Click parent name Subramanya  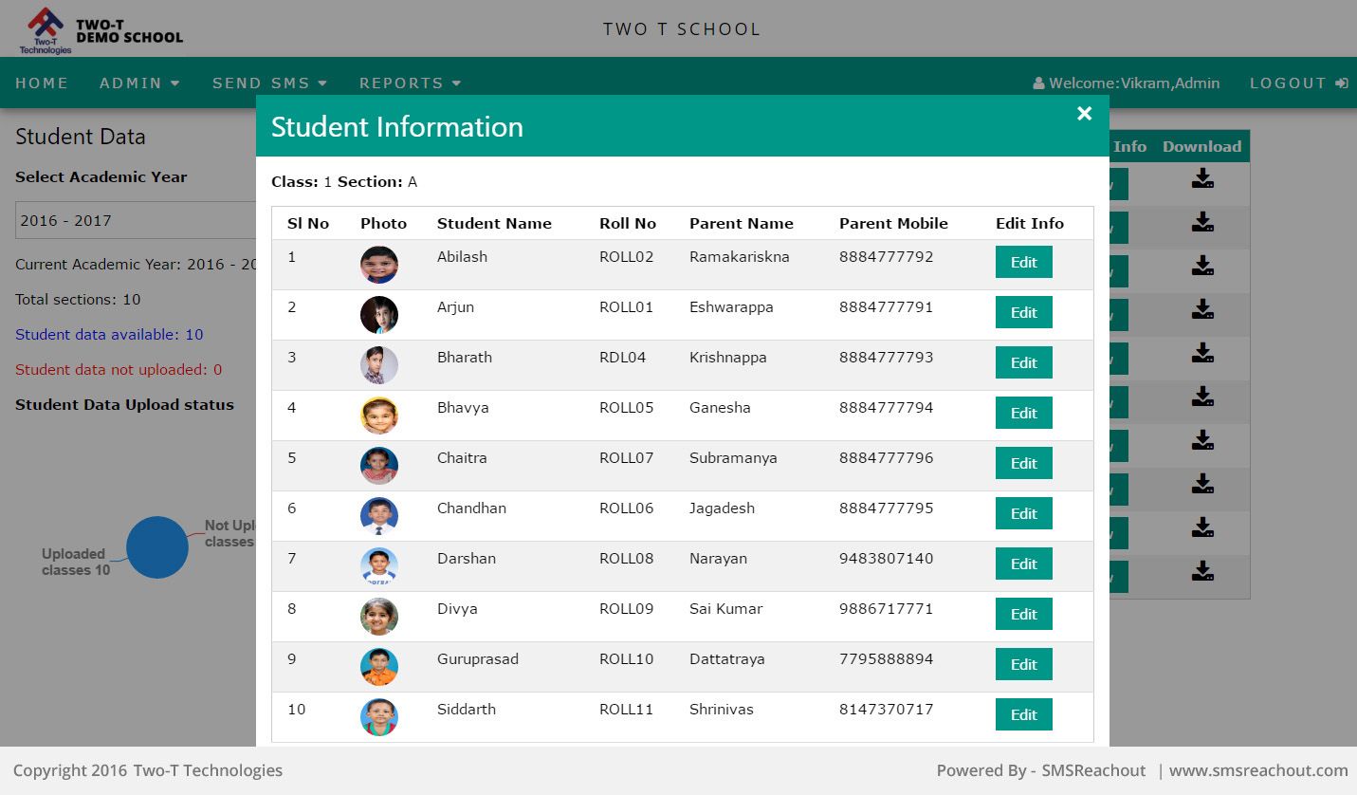(x=733, y=458)
